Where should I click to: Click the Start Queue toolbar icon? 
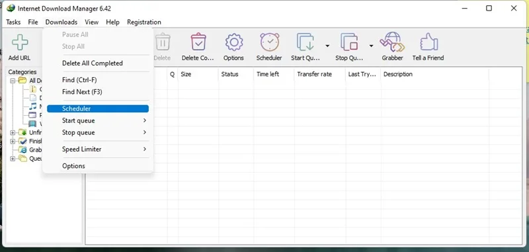(305, 42)
